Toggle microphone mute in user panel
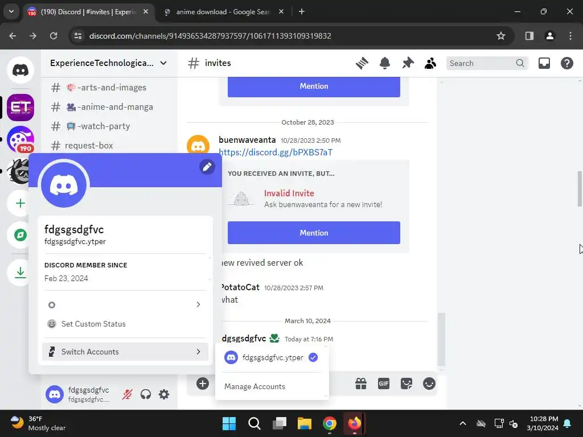This screenshot has height=437, width=583. [127, 394]
